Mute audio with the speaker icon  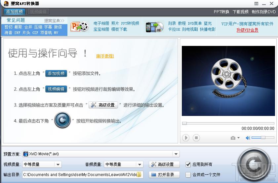248,138
